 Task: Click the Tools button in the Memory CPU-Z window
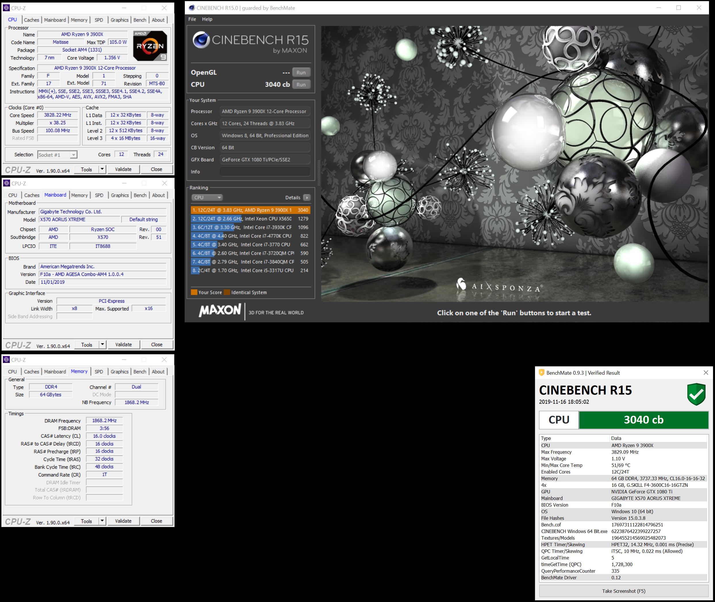coord(86,521)
